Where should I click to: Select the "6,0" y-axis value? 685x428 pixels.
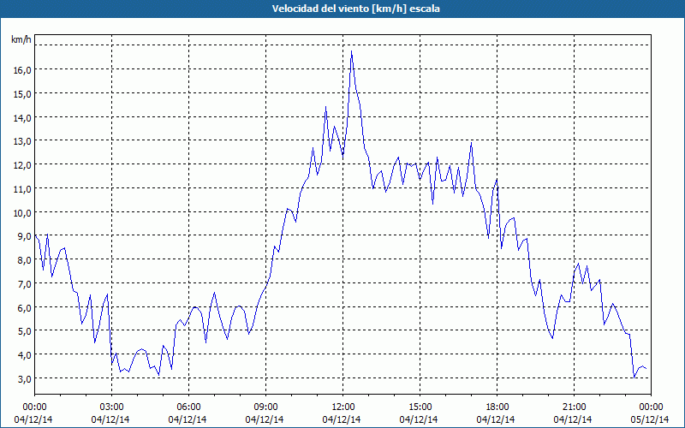pyautogui.click(x=23, y=307)
